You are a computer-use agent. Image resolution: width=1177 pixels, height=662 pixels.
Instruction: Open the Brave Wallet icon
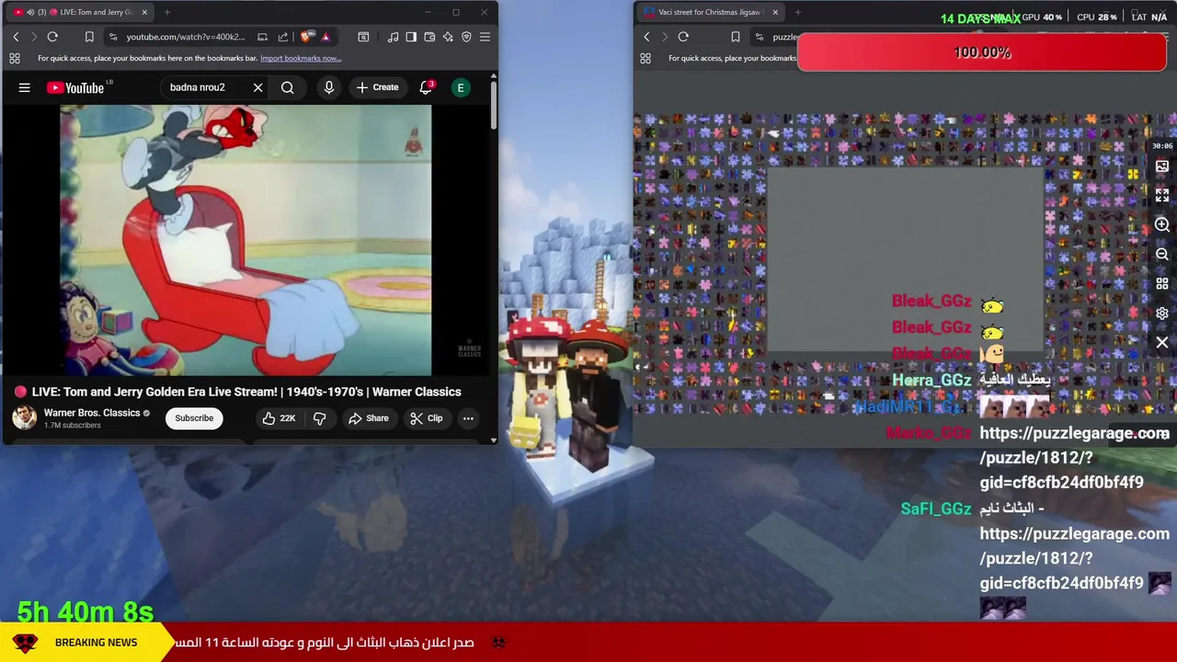pyautogui.click(x=429, y=37)
